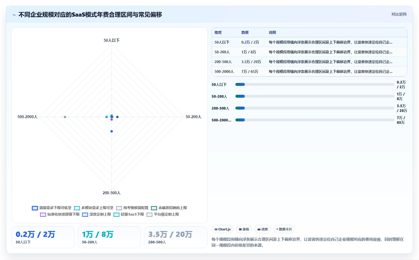Click progress value 7万 / 65万
The image size is (419, 260).
click(x=401, y=120)
